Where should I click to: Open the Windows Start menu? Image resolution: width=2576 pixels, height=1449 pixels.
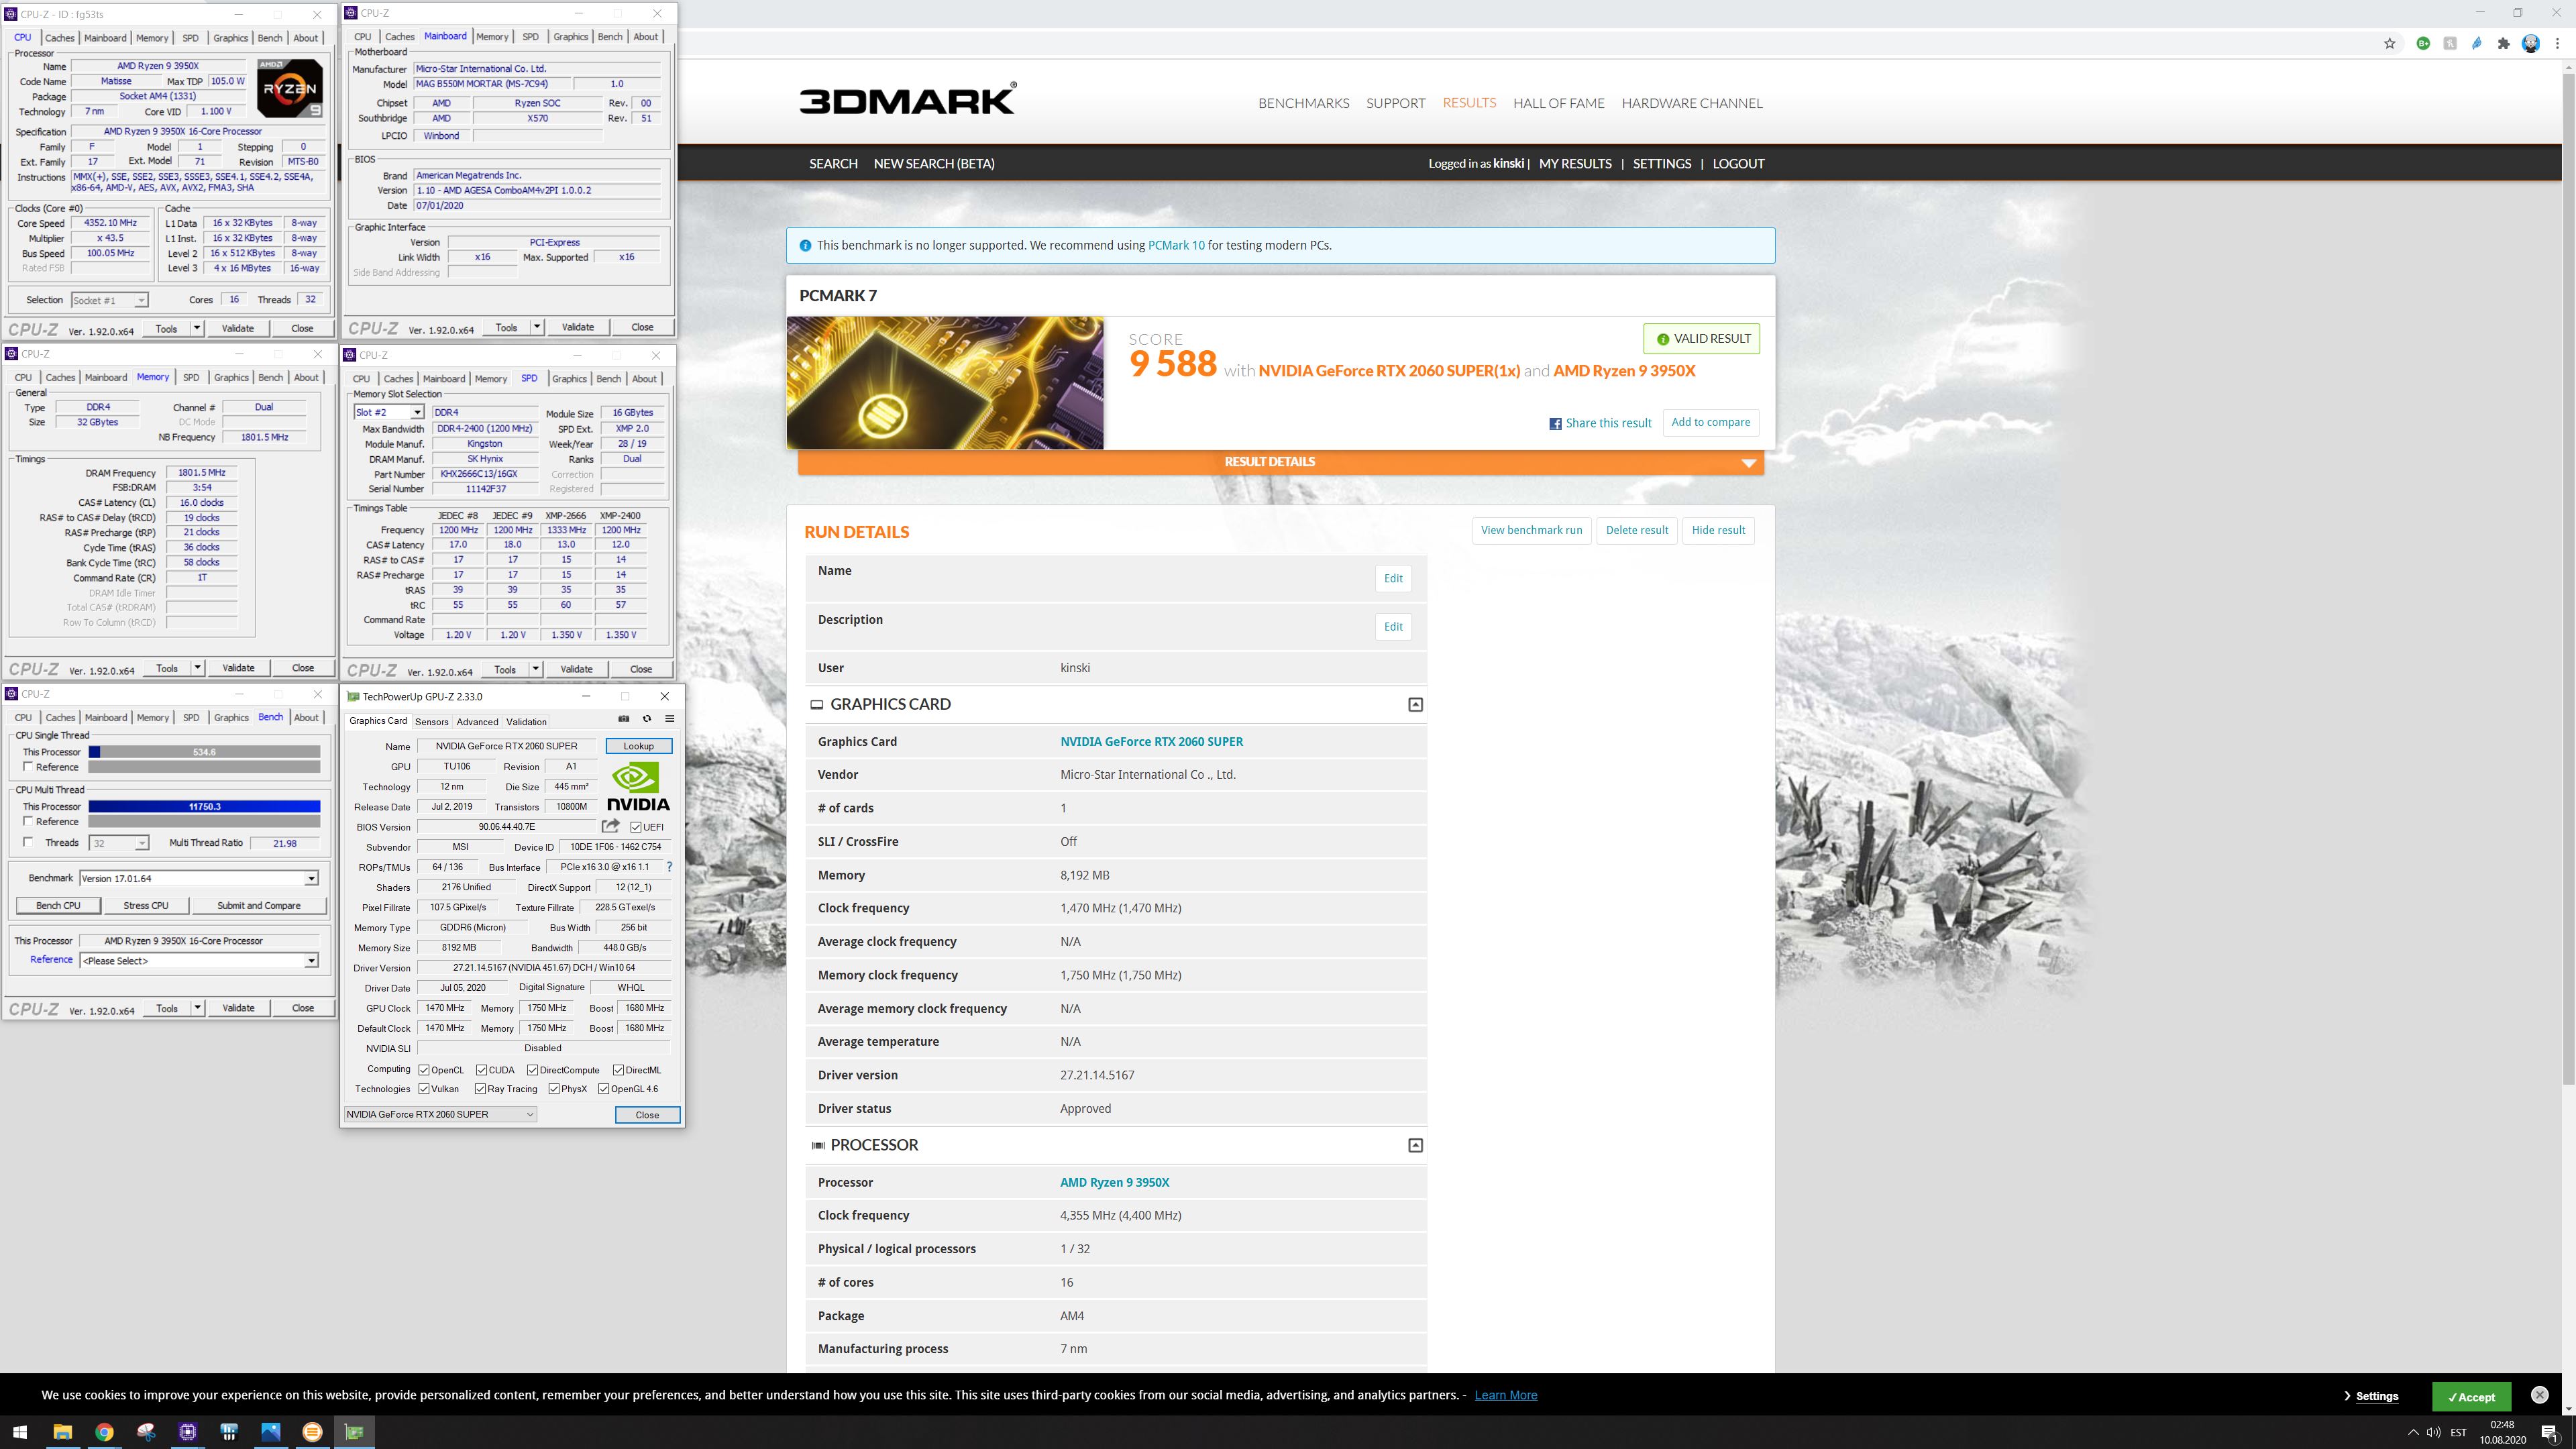click(x=20, y=1432)
